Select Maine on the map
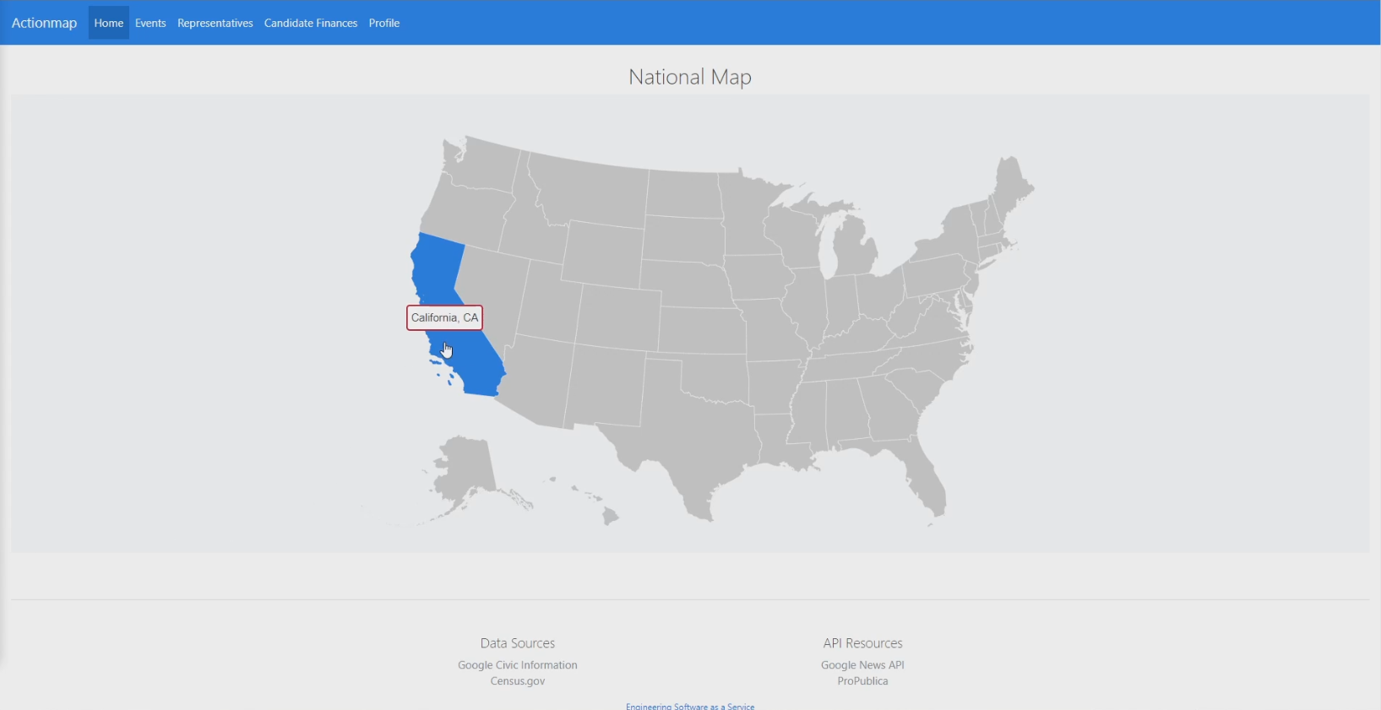The image size is (1381, 710). (1012, 184)
